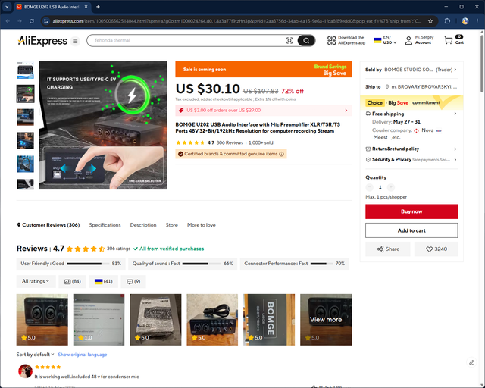Open the Chrome profile avatar
This screenshot has width=485, height=388.
tap(465, 21)
